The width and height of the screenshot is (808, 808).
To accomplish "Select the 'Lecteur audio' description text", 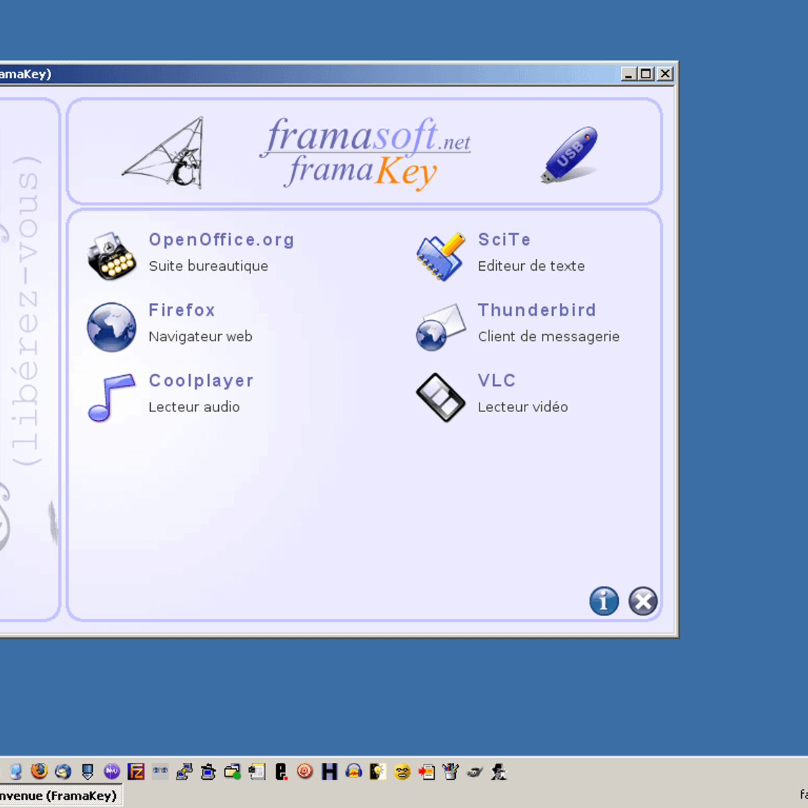I will click(x=194, y=407).
